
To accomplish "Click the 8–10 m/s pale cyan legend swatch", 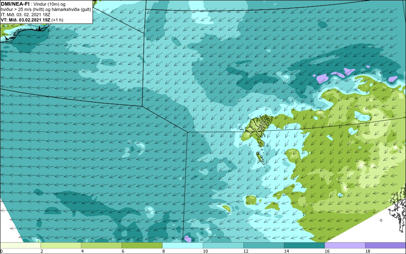I will (183, 245).
